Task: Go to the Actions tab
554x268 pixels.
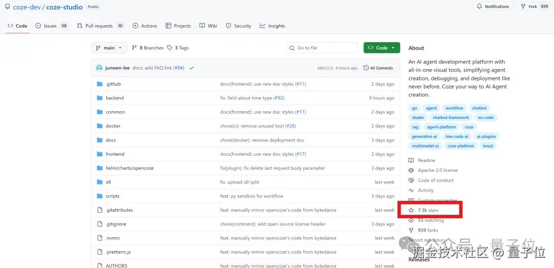Action: point(145,26)
